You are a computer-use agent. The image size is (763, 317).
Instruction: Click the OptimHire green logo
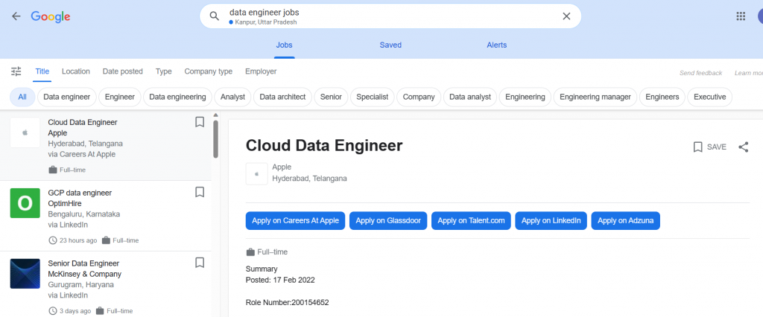[x=25, y=202]
